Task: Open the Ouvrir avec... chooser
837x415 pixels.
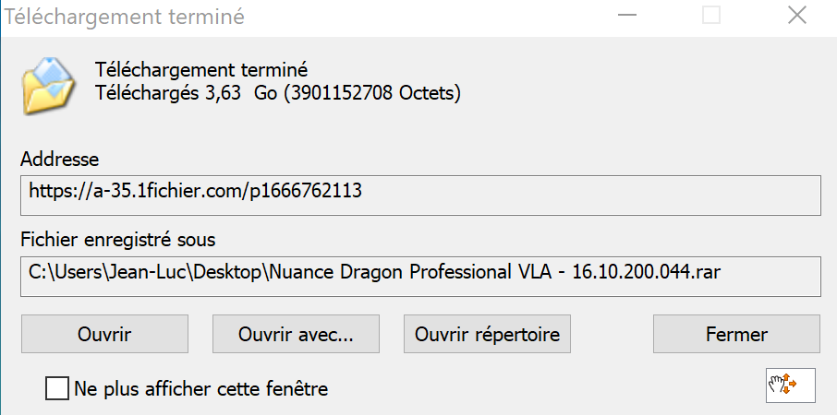Action: pyautogui.click(x=296, y=334)
